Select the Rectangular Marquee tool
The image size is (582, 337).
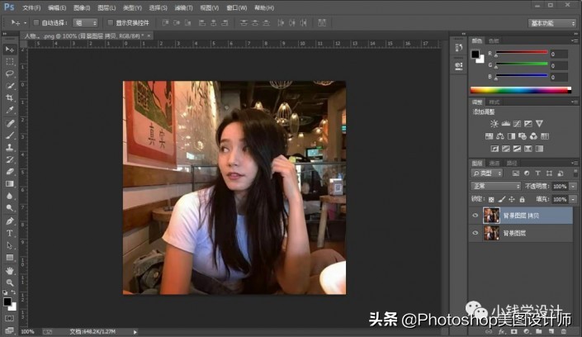(10, 61)
